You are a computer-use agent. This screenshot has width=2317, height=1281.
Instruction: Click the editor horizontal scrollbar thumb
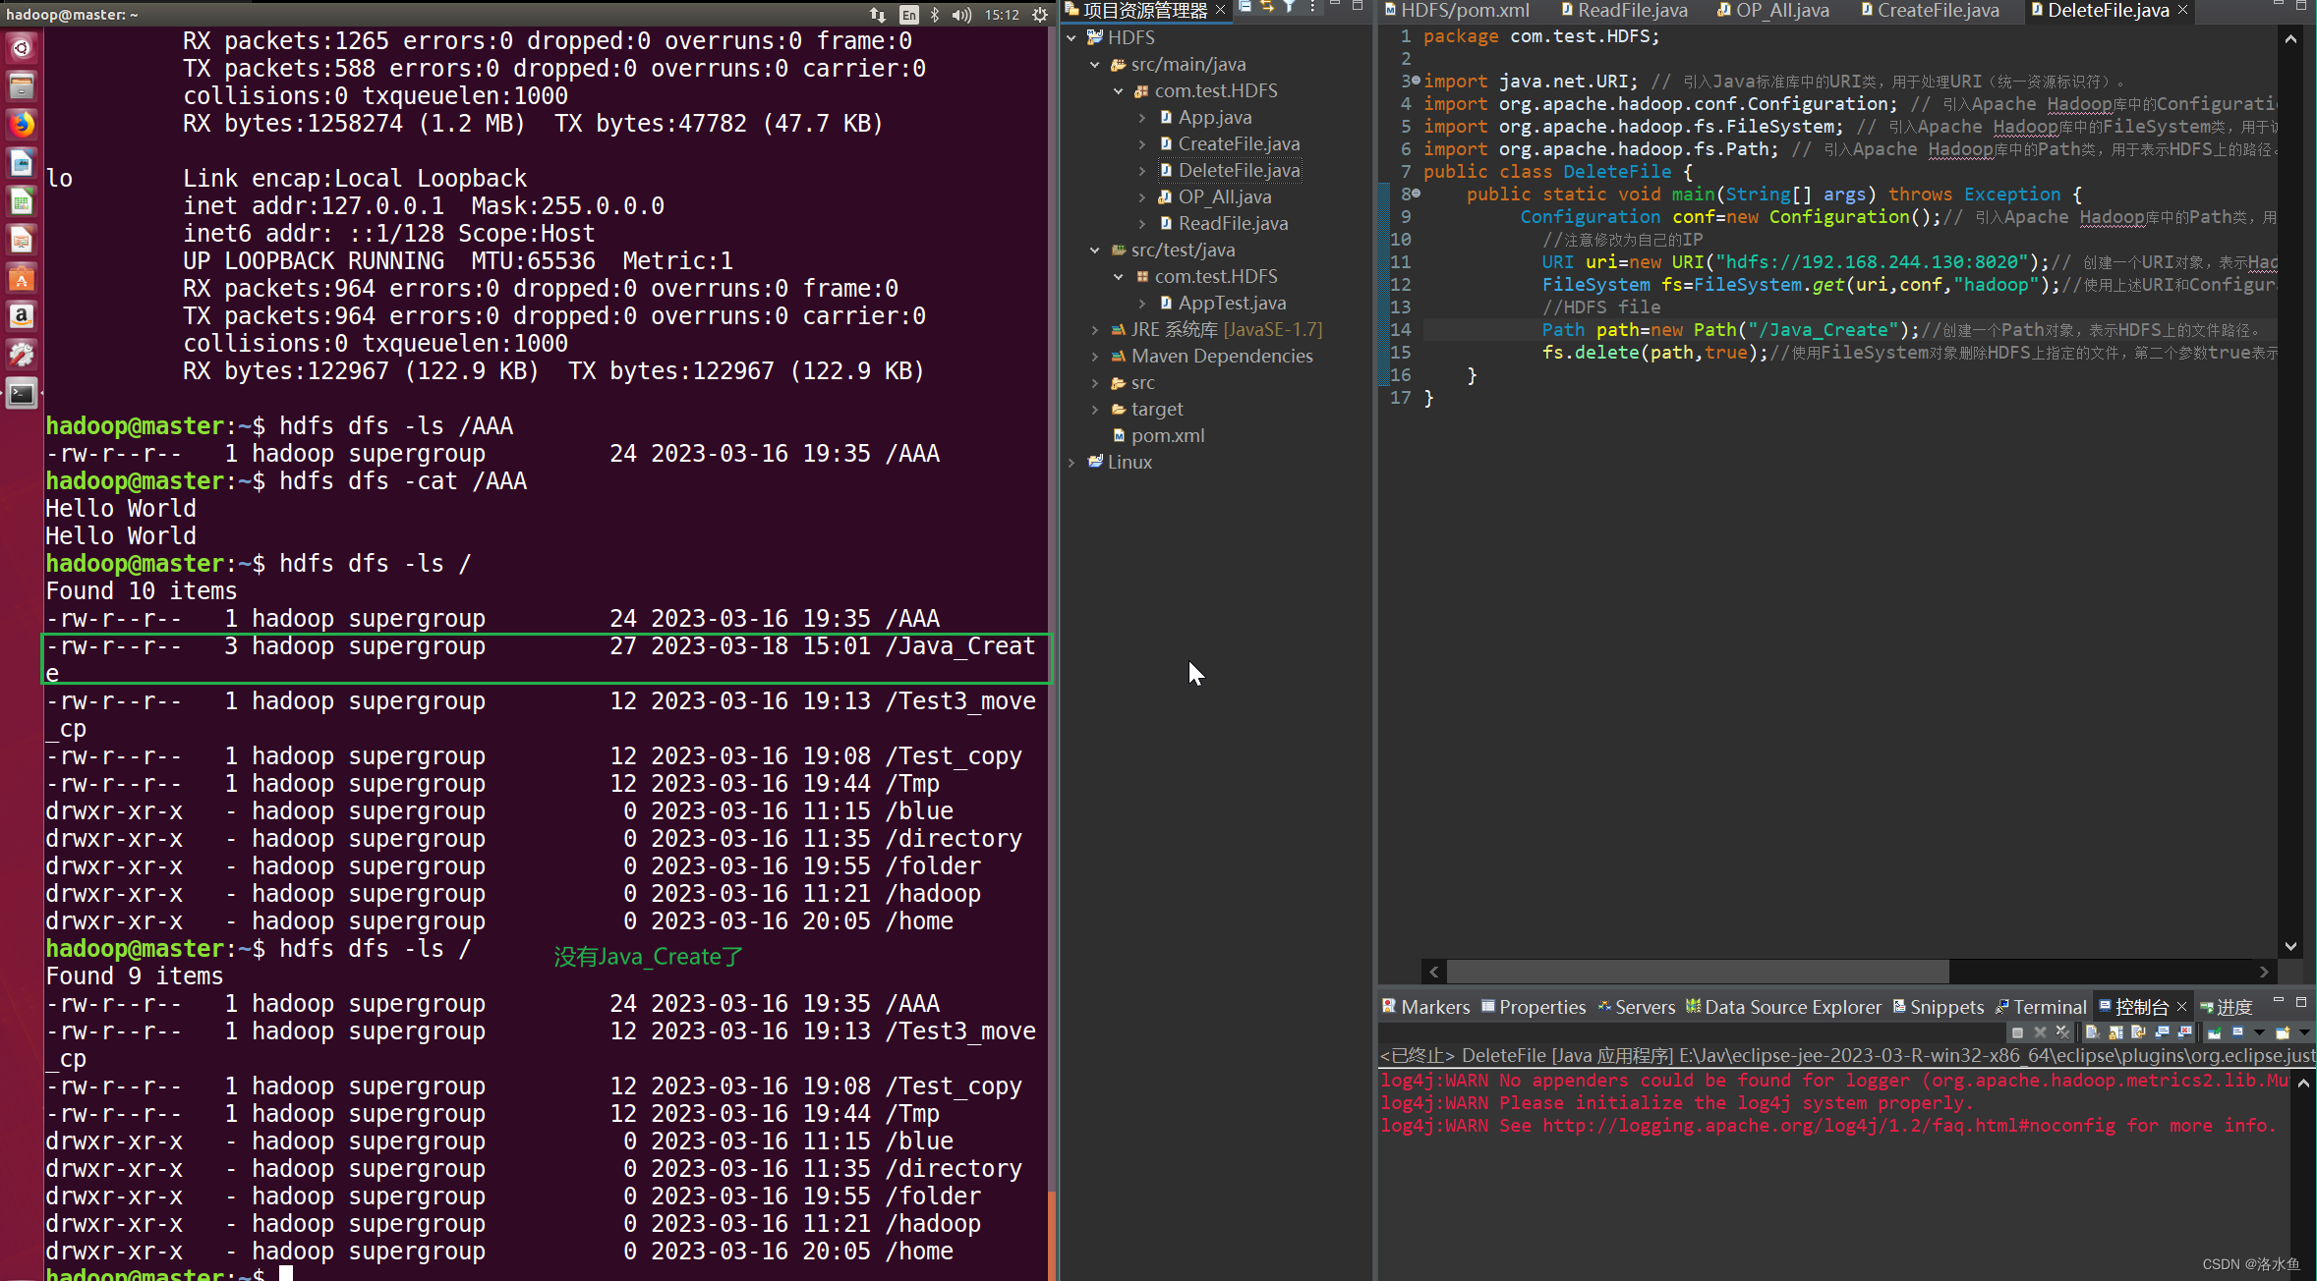[1698, 972]
